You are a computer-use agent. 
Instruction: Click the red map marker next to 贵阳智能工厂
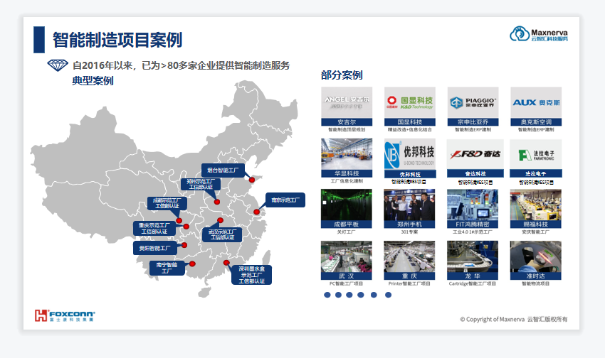[x=184, y=245]
